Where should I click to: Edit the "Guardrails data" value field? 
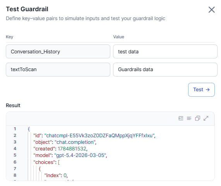165,70
